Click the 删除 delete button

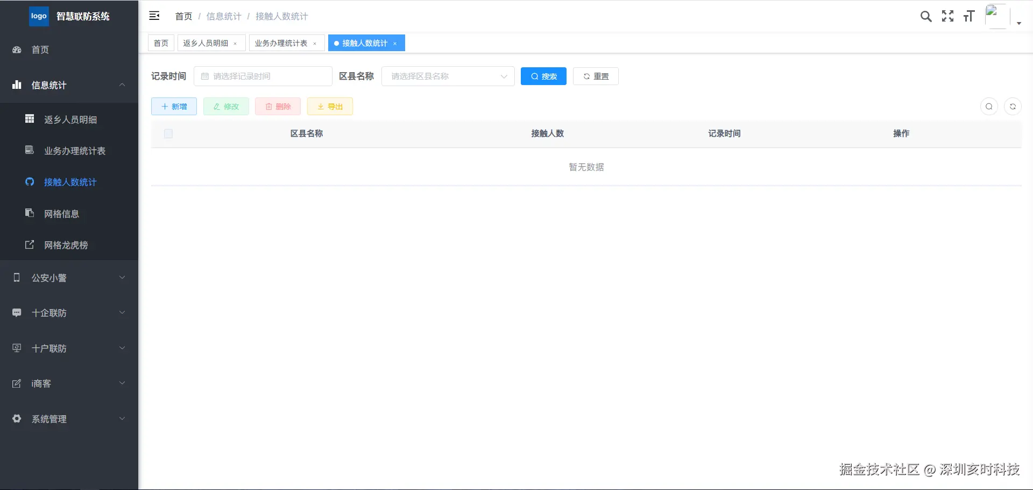(x=278, y=107)
